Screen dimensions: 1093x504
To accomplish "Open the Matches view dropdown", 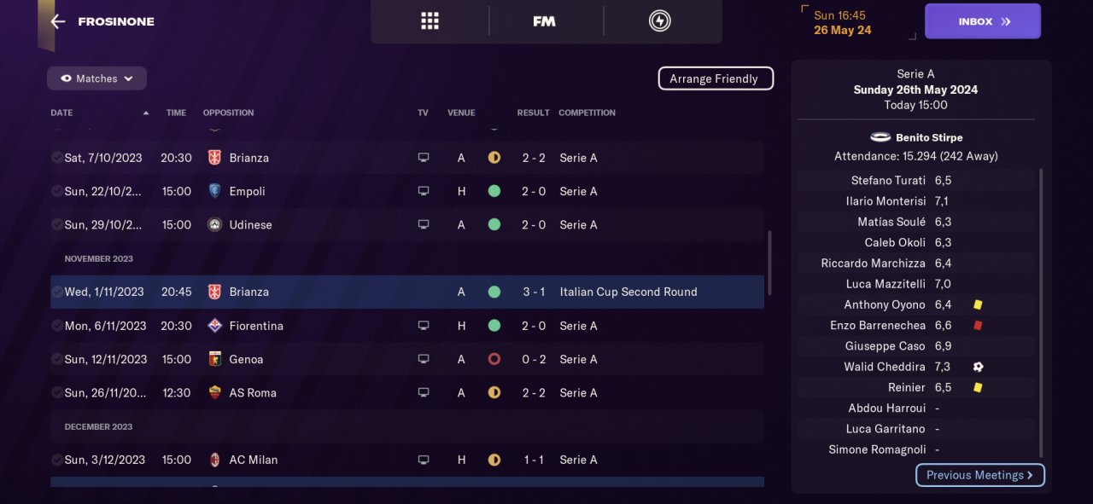I will [x=96, y=78].
